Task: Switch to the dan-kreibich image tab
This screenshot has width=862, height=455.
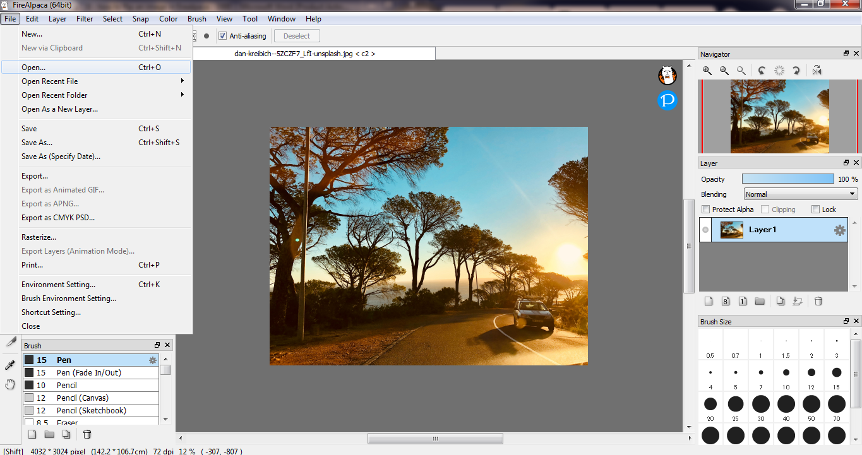Action: click(304, 54)
